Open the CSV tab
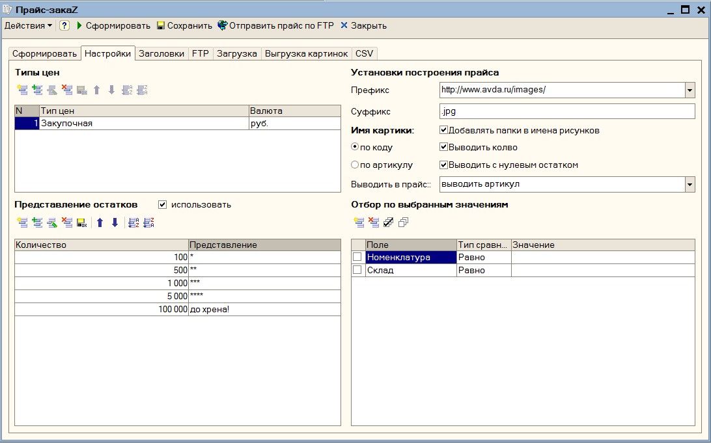This screenshot has height=443, width=711. click(364, 53)
